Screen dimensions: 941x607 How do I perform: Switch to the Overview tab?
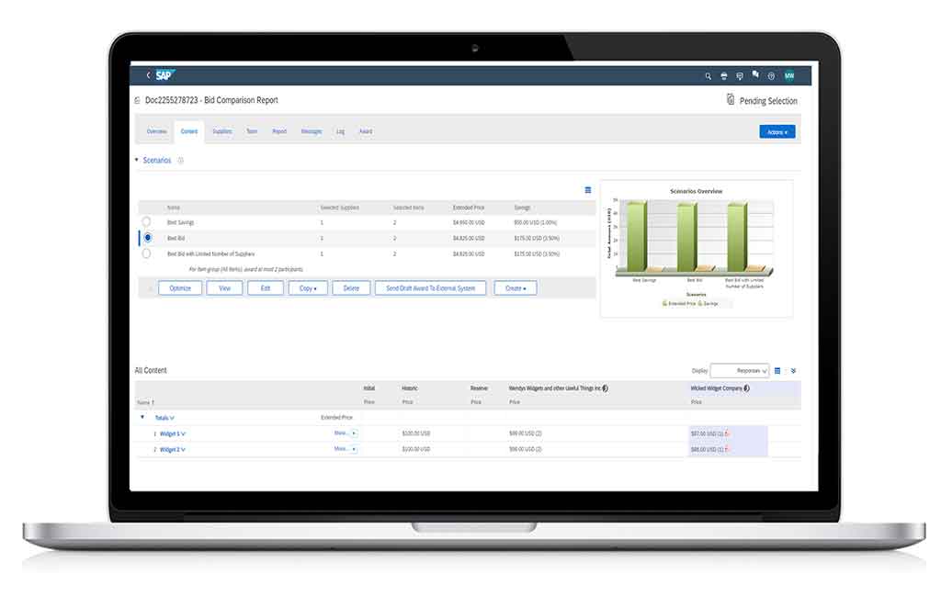pos(156,131)
